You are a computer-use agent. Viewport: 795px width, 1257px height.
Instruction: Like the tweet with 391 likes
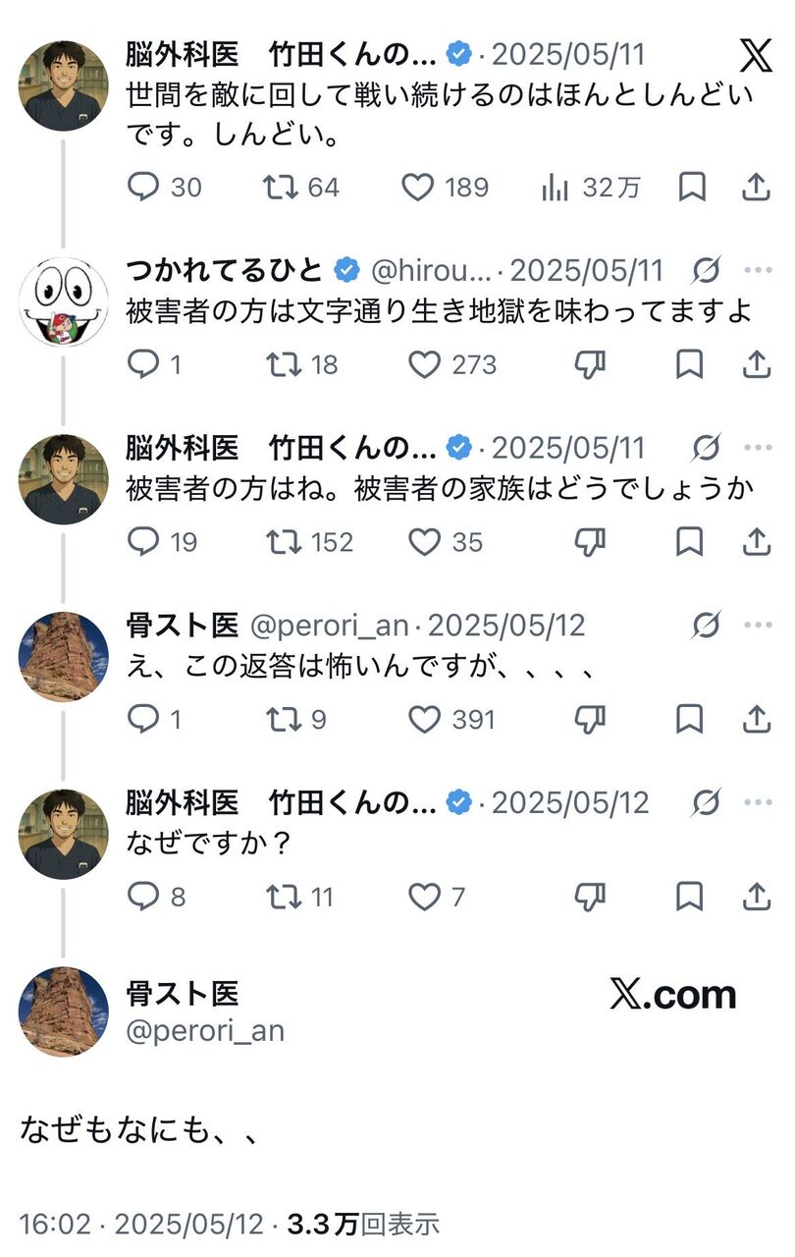[452, 720]
